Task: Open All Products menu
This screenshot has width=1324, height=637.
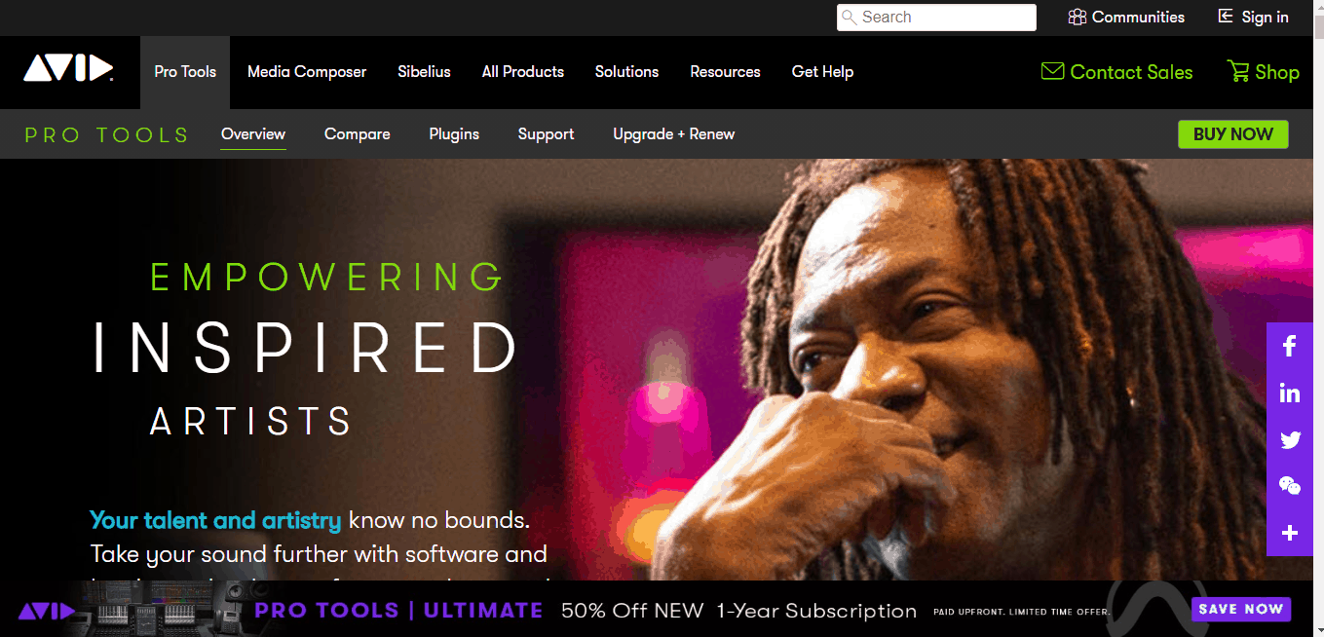Action: coord(523,72)
